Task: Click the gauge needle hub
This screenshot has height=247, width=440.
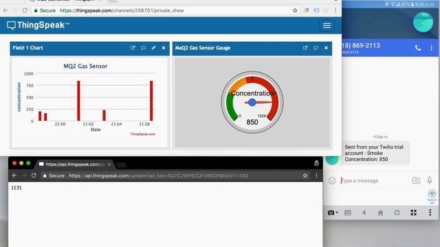Action: pos(252,102)
